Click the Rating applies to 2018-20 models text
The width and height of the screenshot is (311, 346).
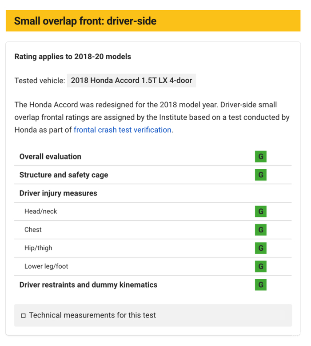click(72, 57)
